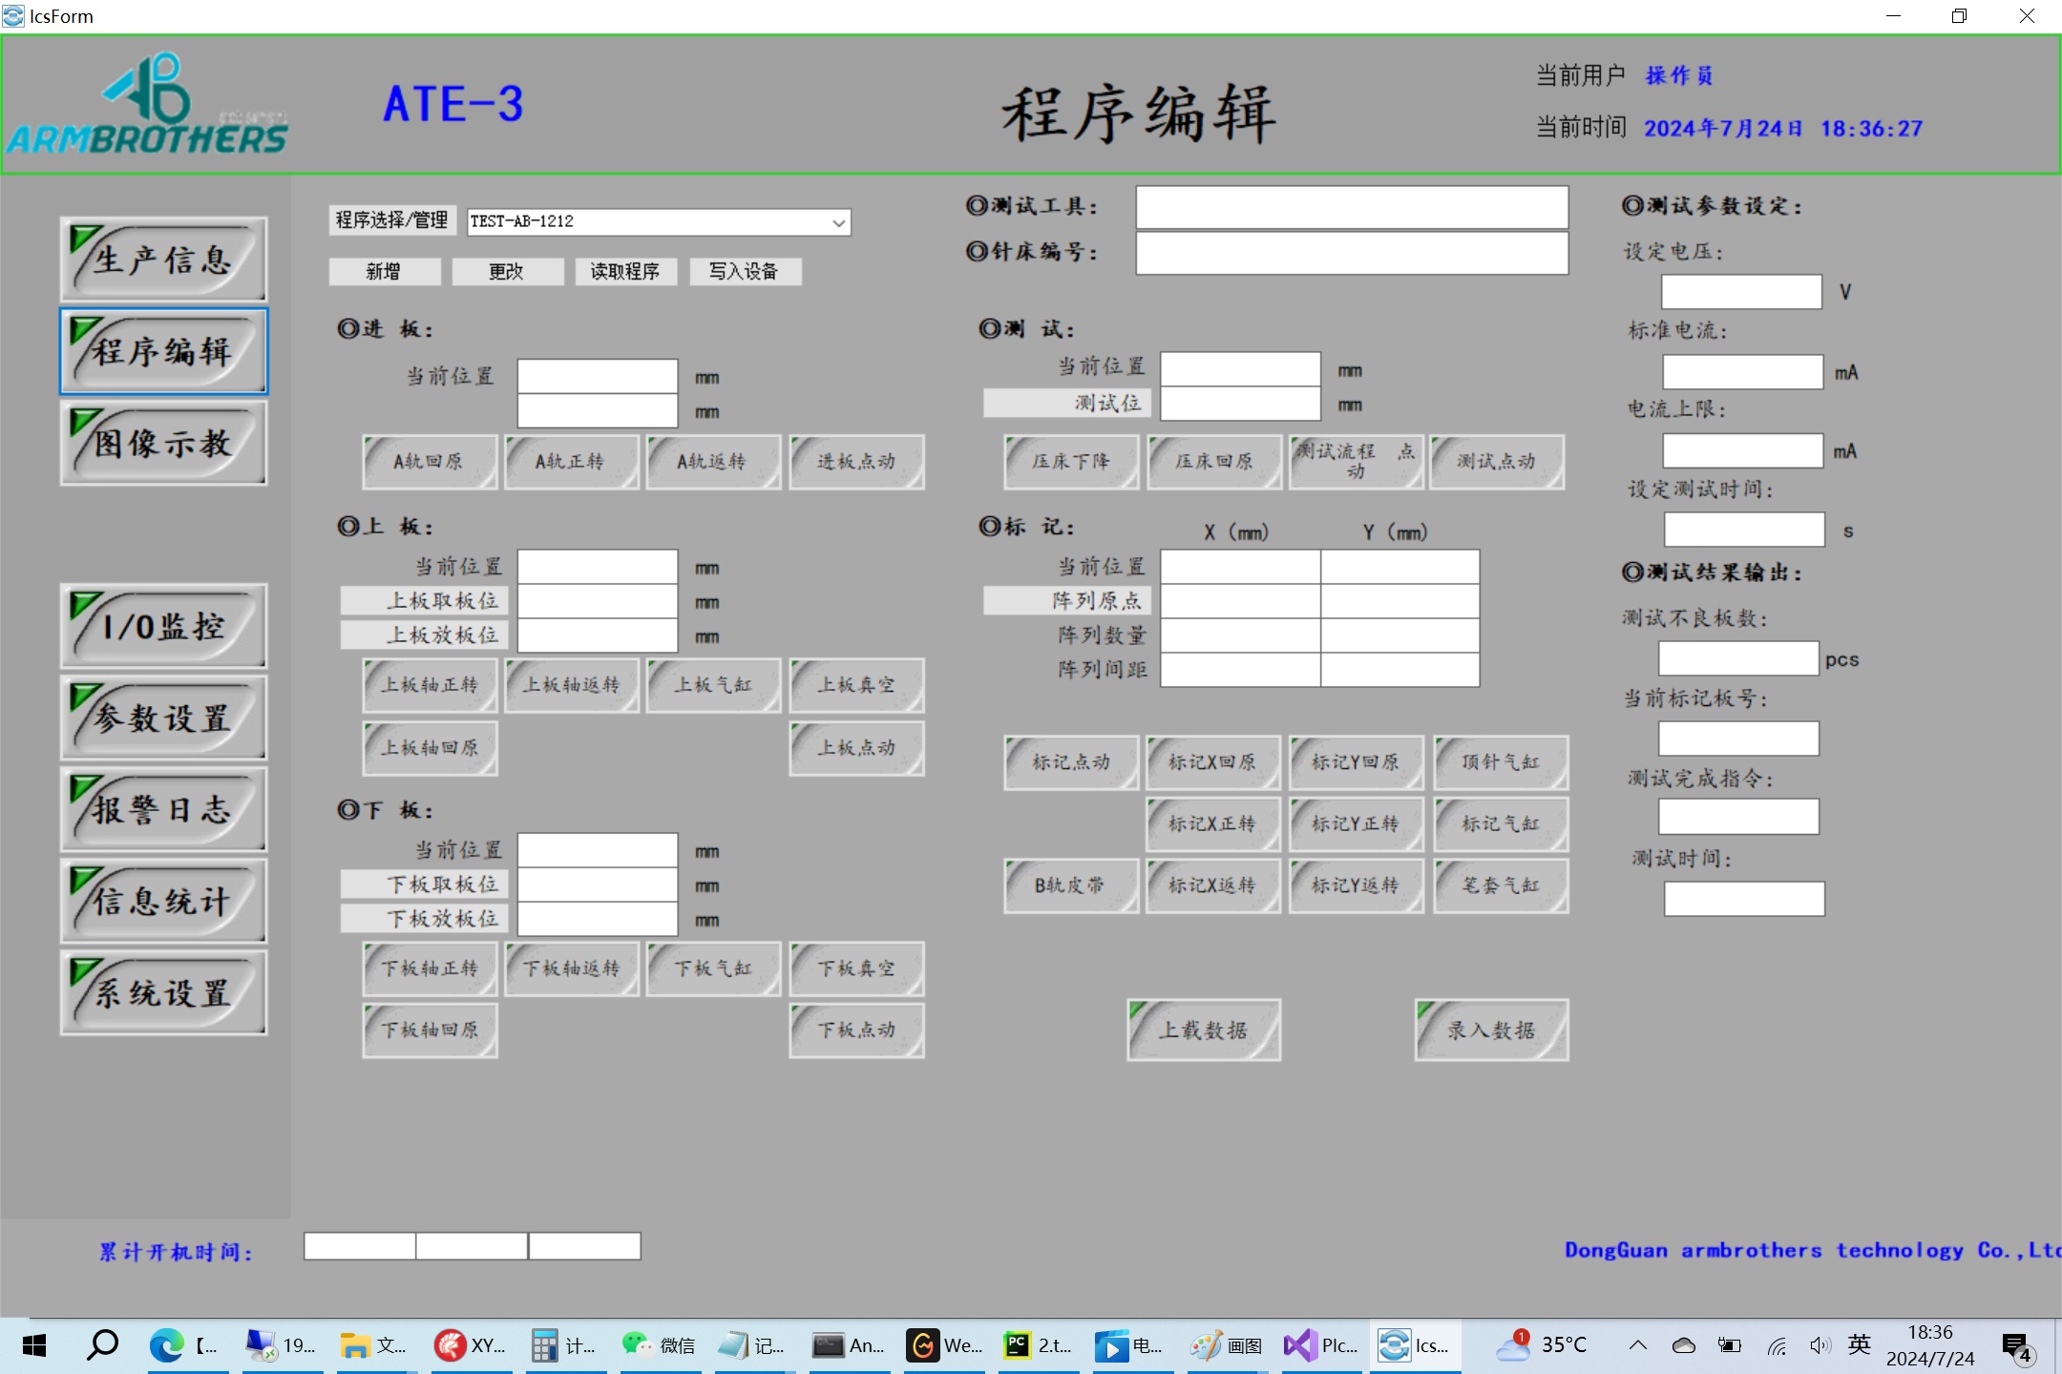The image size is (2062, 1374).
Task: Click the 标记X回原 button
Action: click(x=1212, y=762)
